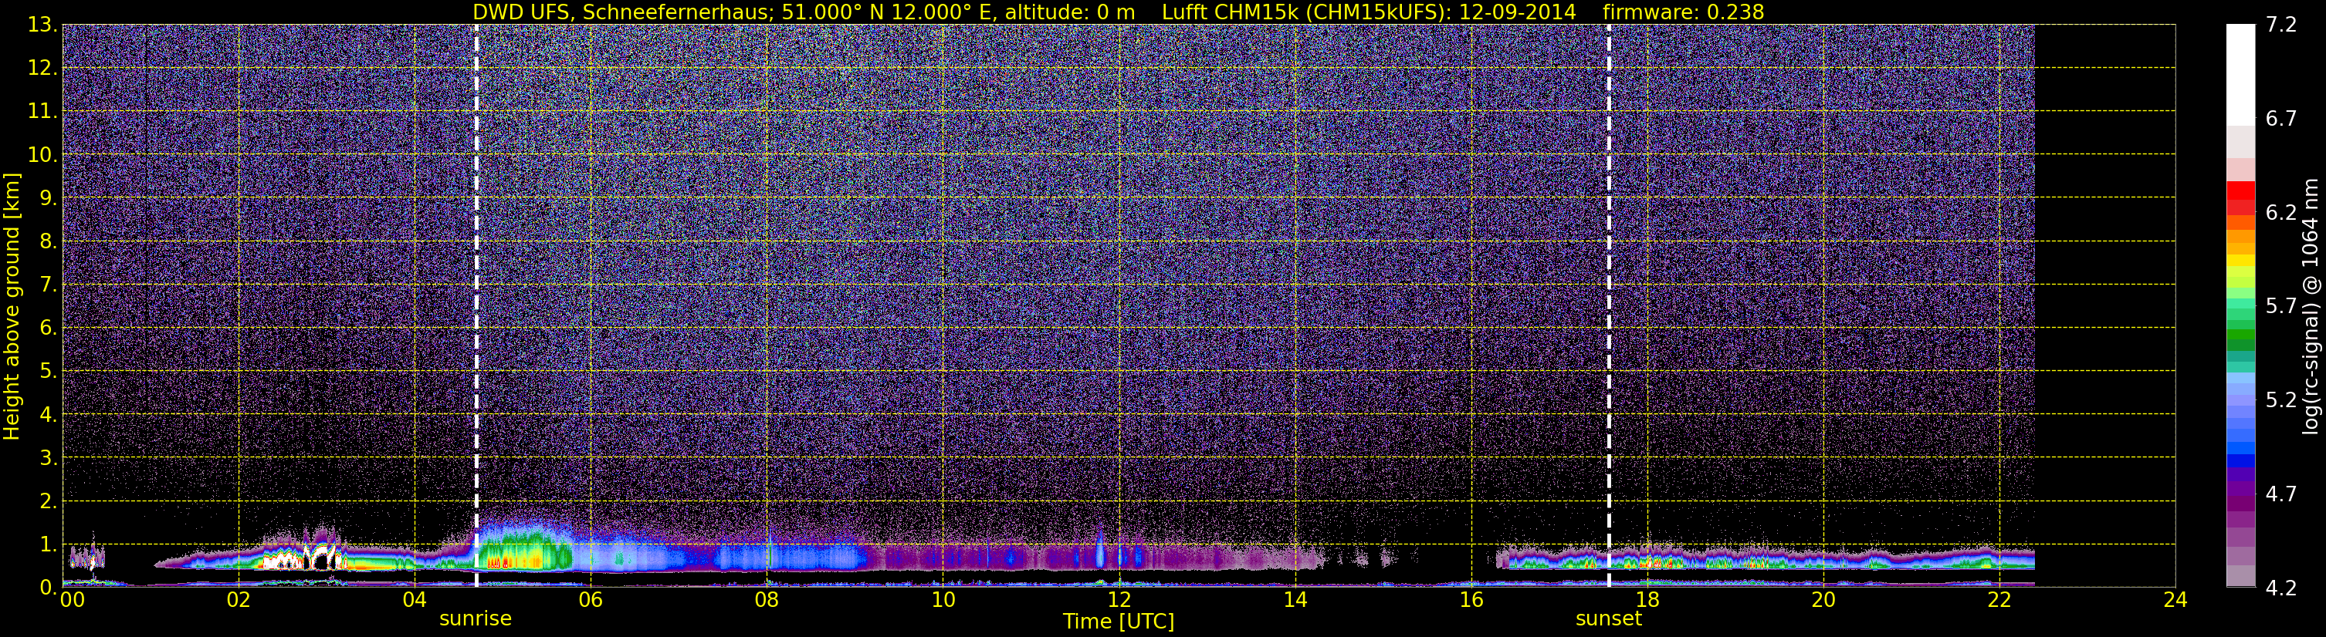Click the height axis tick label 11.
This screenshot has width=2326, height=637.
click(x=42, y=112)
